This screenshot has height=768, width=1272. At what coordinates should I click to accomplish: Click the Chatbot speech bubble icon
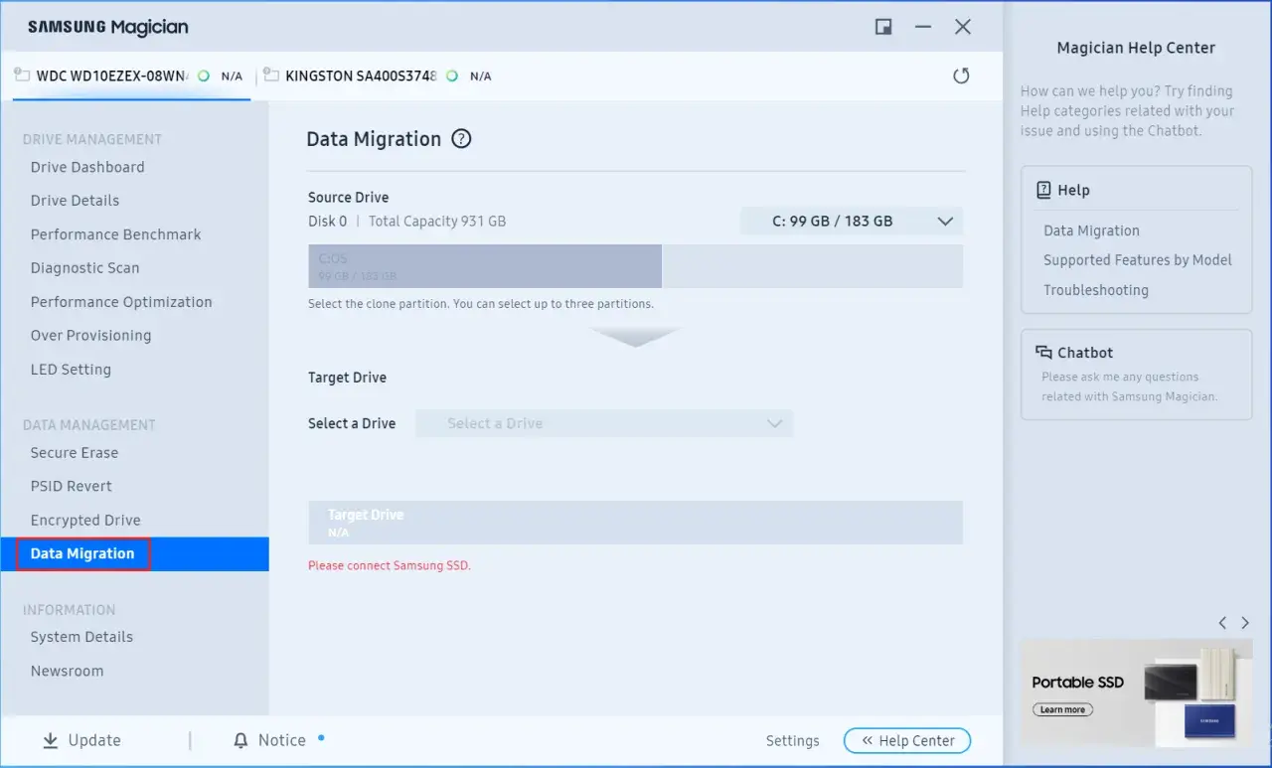(1043, 352)
